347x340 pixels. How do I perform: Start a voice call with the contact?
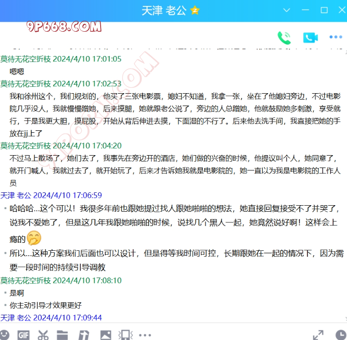pyautogui.click(x=284, y=38)
